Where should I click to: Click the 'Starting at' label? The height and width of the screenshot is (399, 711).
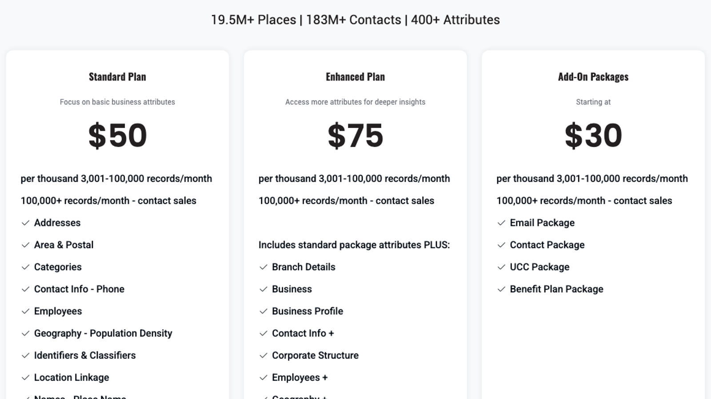(593, 102)
